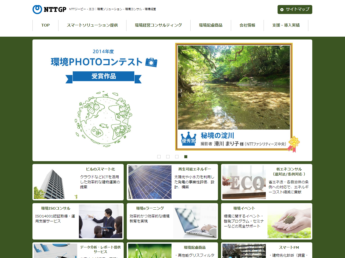
Task: Open 再生可能エネルギー card title
Action: click(195, 169)
